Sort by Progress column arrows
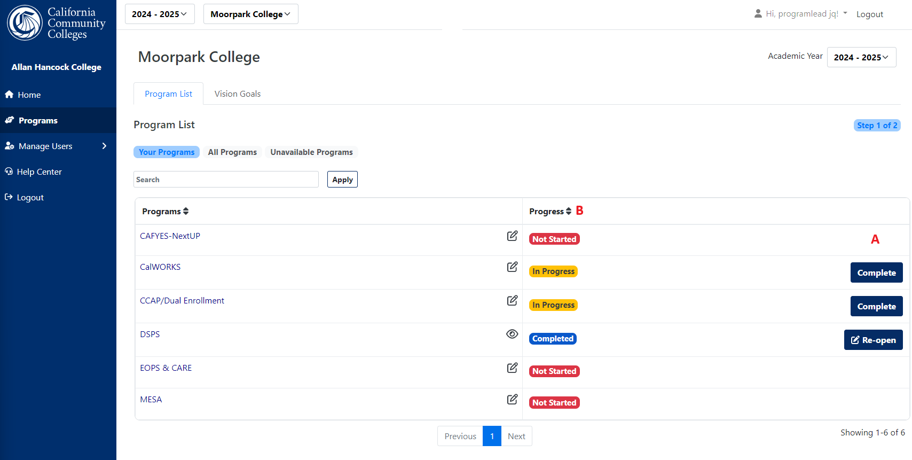The width and height of the screenshot is (912, 460). pos(569,211)
